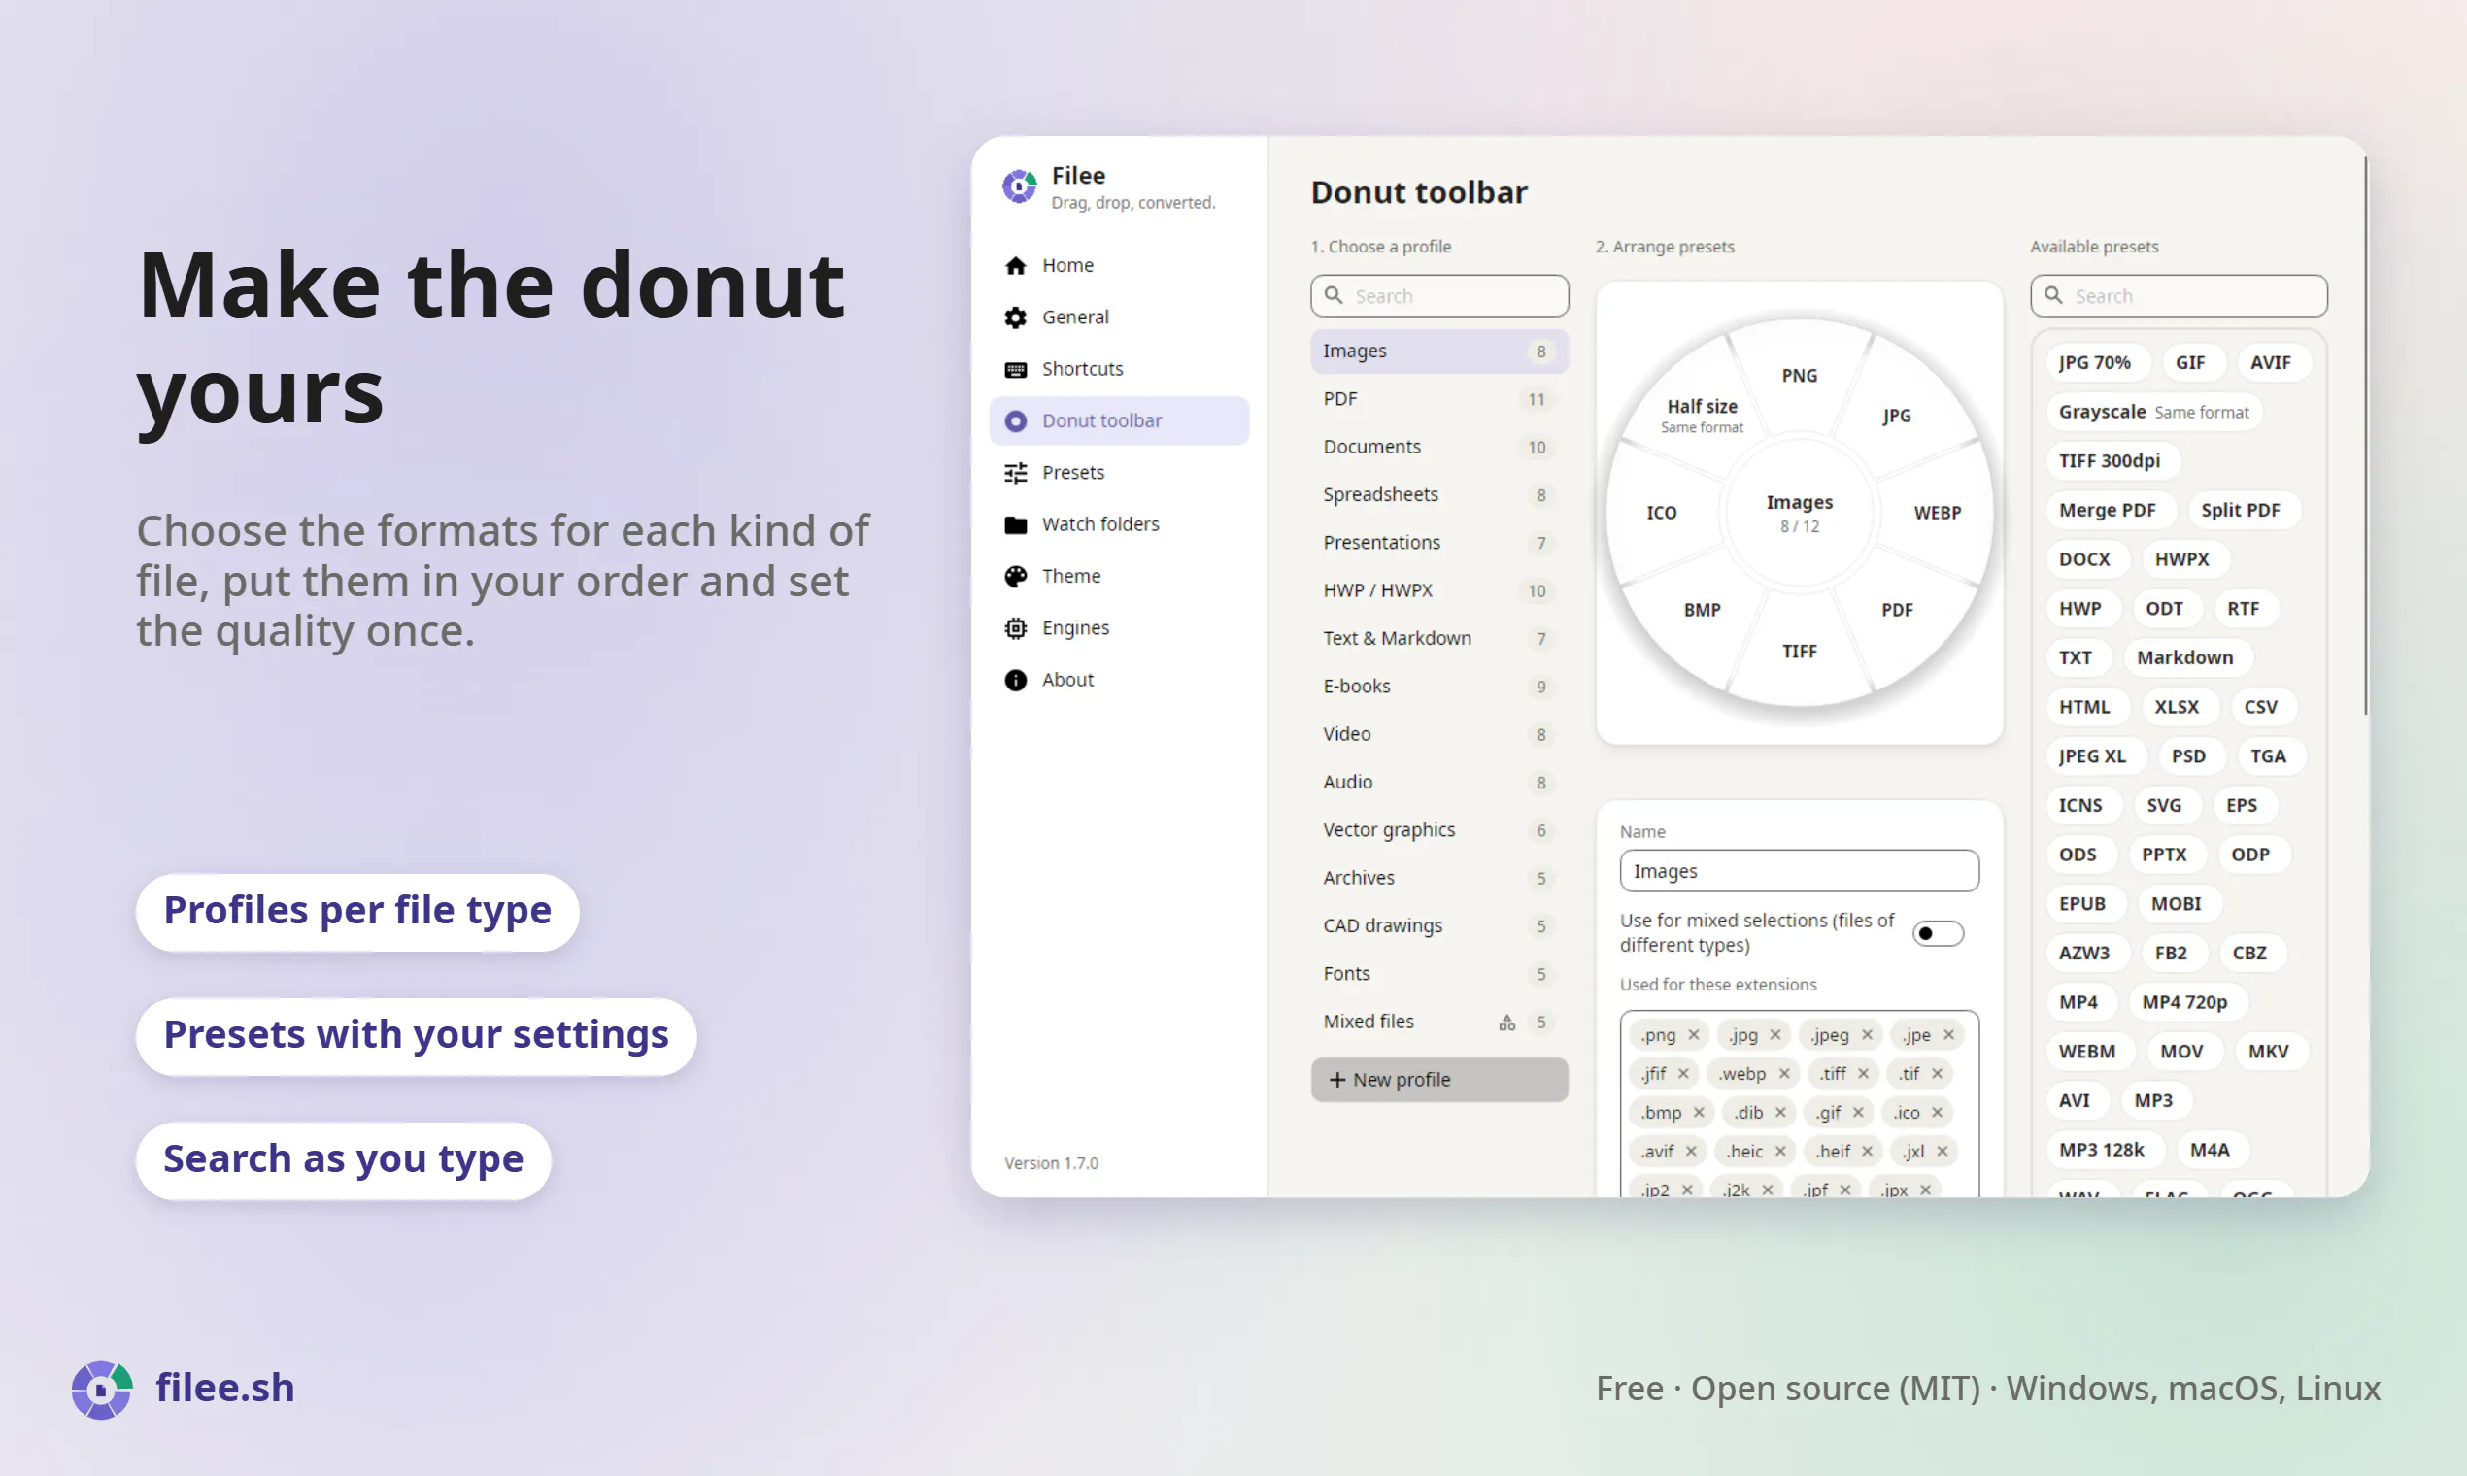This screenshot has width=2467, height=1476.
Task: Click the Shortcuts keyboard icon
Action: point(1015,369)
